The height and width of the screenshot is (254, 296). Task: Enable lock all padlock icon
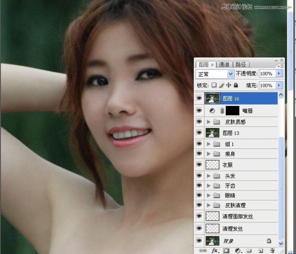(236, 85)
